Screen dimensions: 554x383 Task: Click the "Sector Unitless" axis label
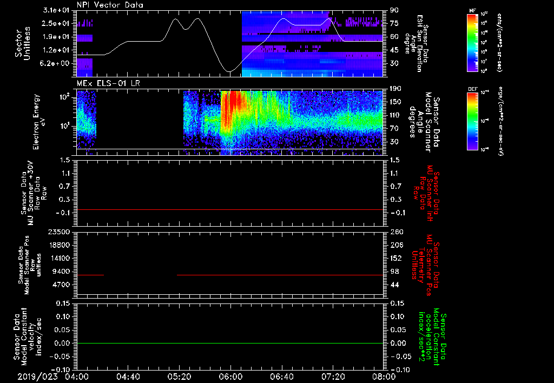tap(23, 43)
